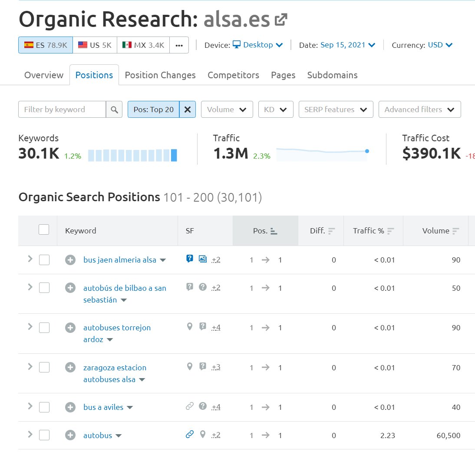Open the Device Desktop dropdown
475x452 pixels.
pos(258,45)
